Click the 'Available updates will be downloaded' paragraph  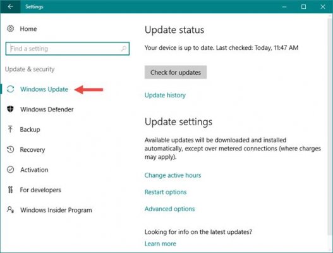pyautogui.click(x=233, y=149)
